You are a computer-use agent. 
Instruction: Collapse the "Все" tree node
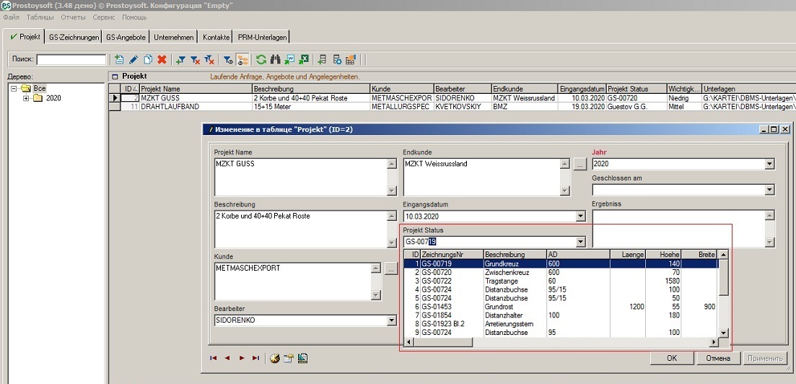pos(14,88)
